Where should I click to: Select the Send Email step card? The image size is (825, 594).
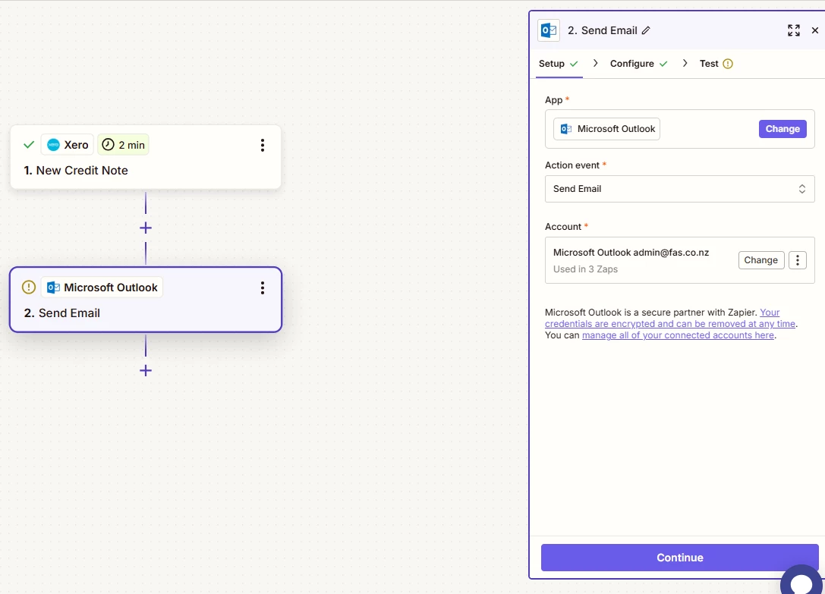point(146,300)
